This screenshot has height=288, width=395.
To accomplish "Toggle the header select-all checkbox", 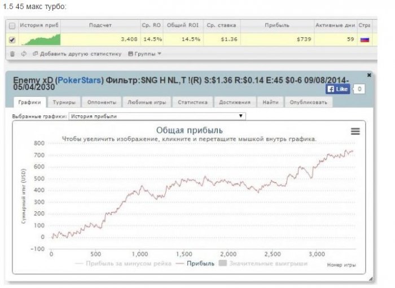I will click(x=12, y=26).
